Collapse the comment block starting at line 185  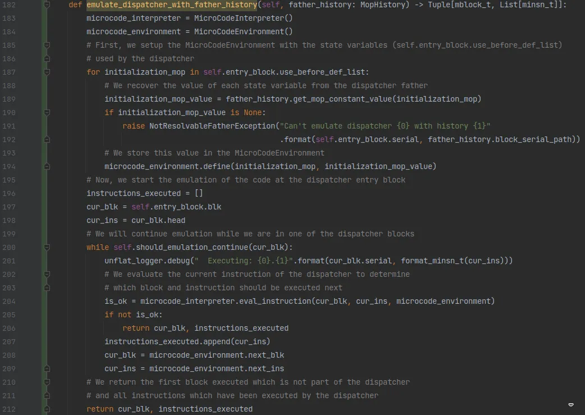[47, 45]
